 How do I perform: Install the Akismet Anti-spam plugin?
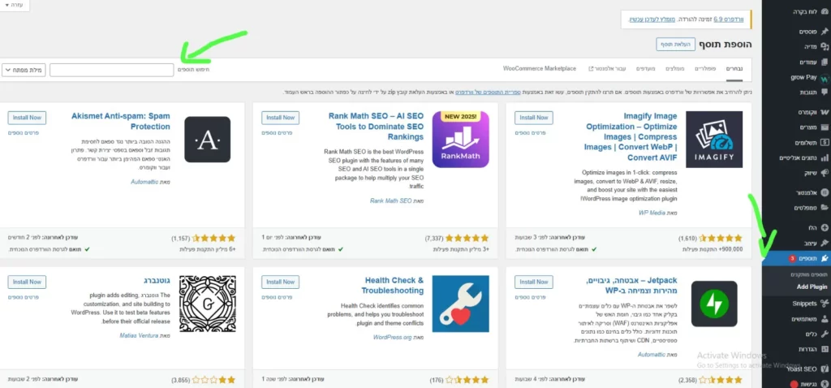click(x=27, y=117)
